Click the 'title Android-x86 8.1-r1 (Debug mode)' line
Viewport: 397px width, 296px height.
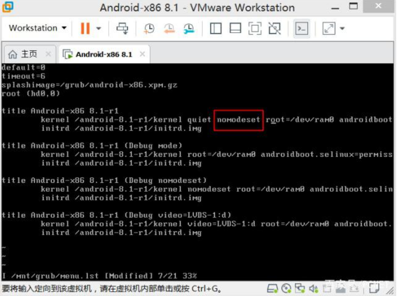[92, 146]
